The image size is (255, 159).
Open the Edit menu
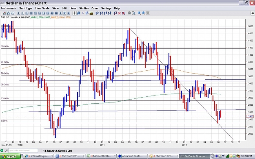[64, 8]
